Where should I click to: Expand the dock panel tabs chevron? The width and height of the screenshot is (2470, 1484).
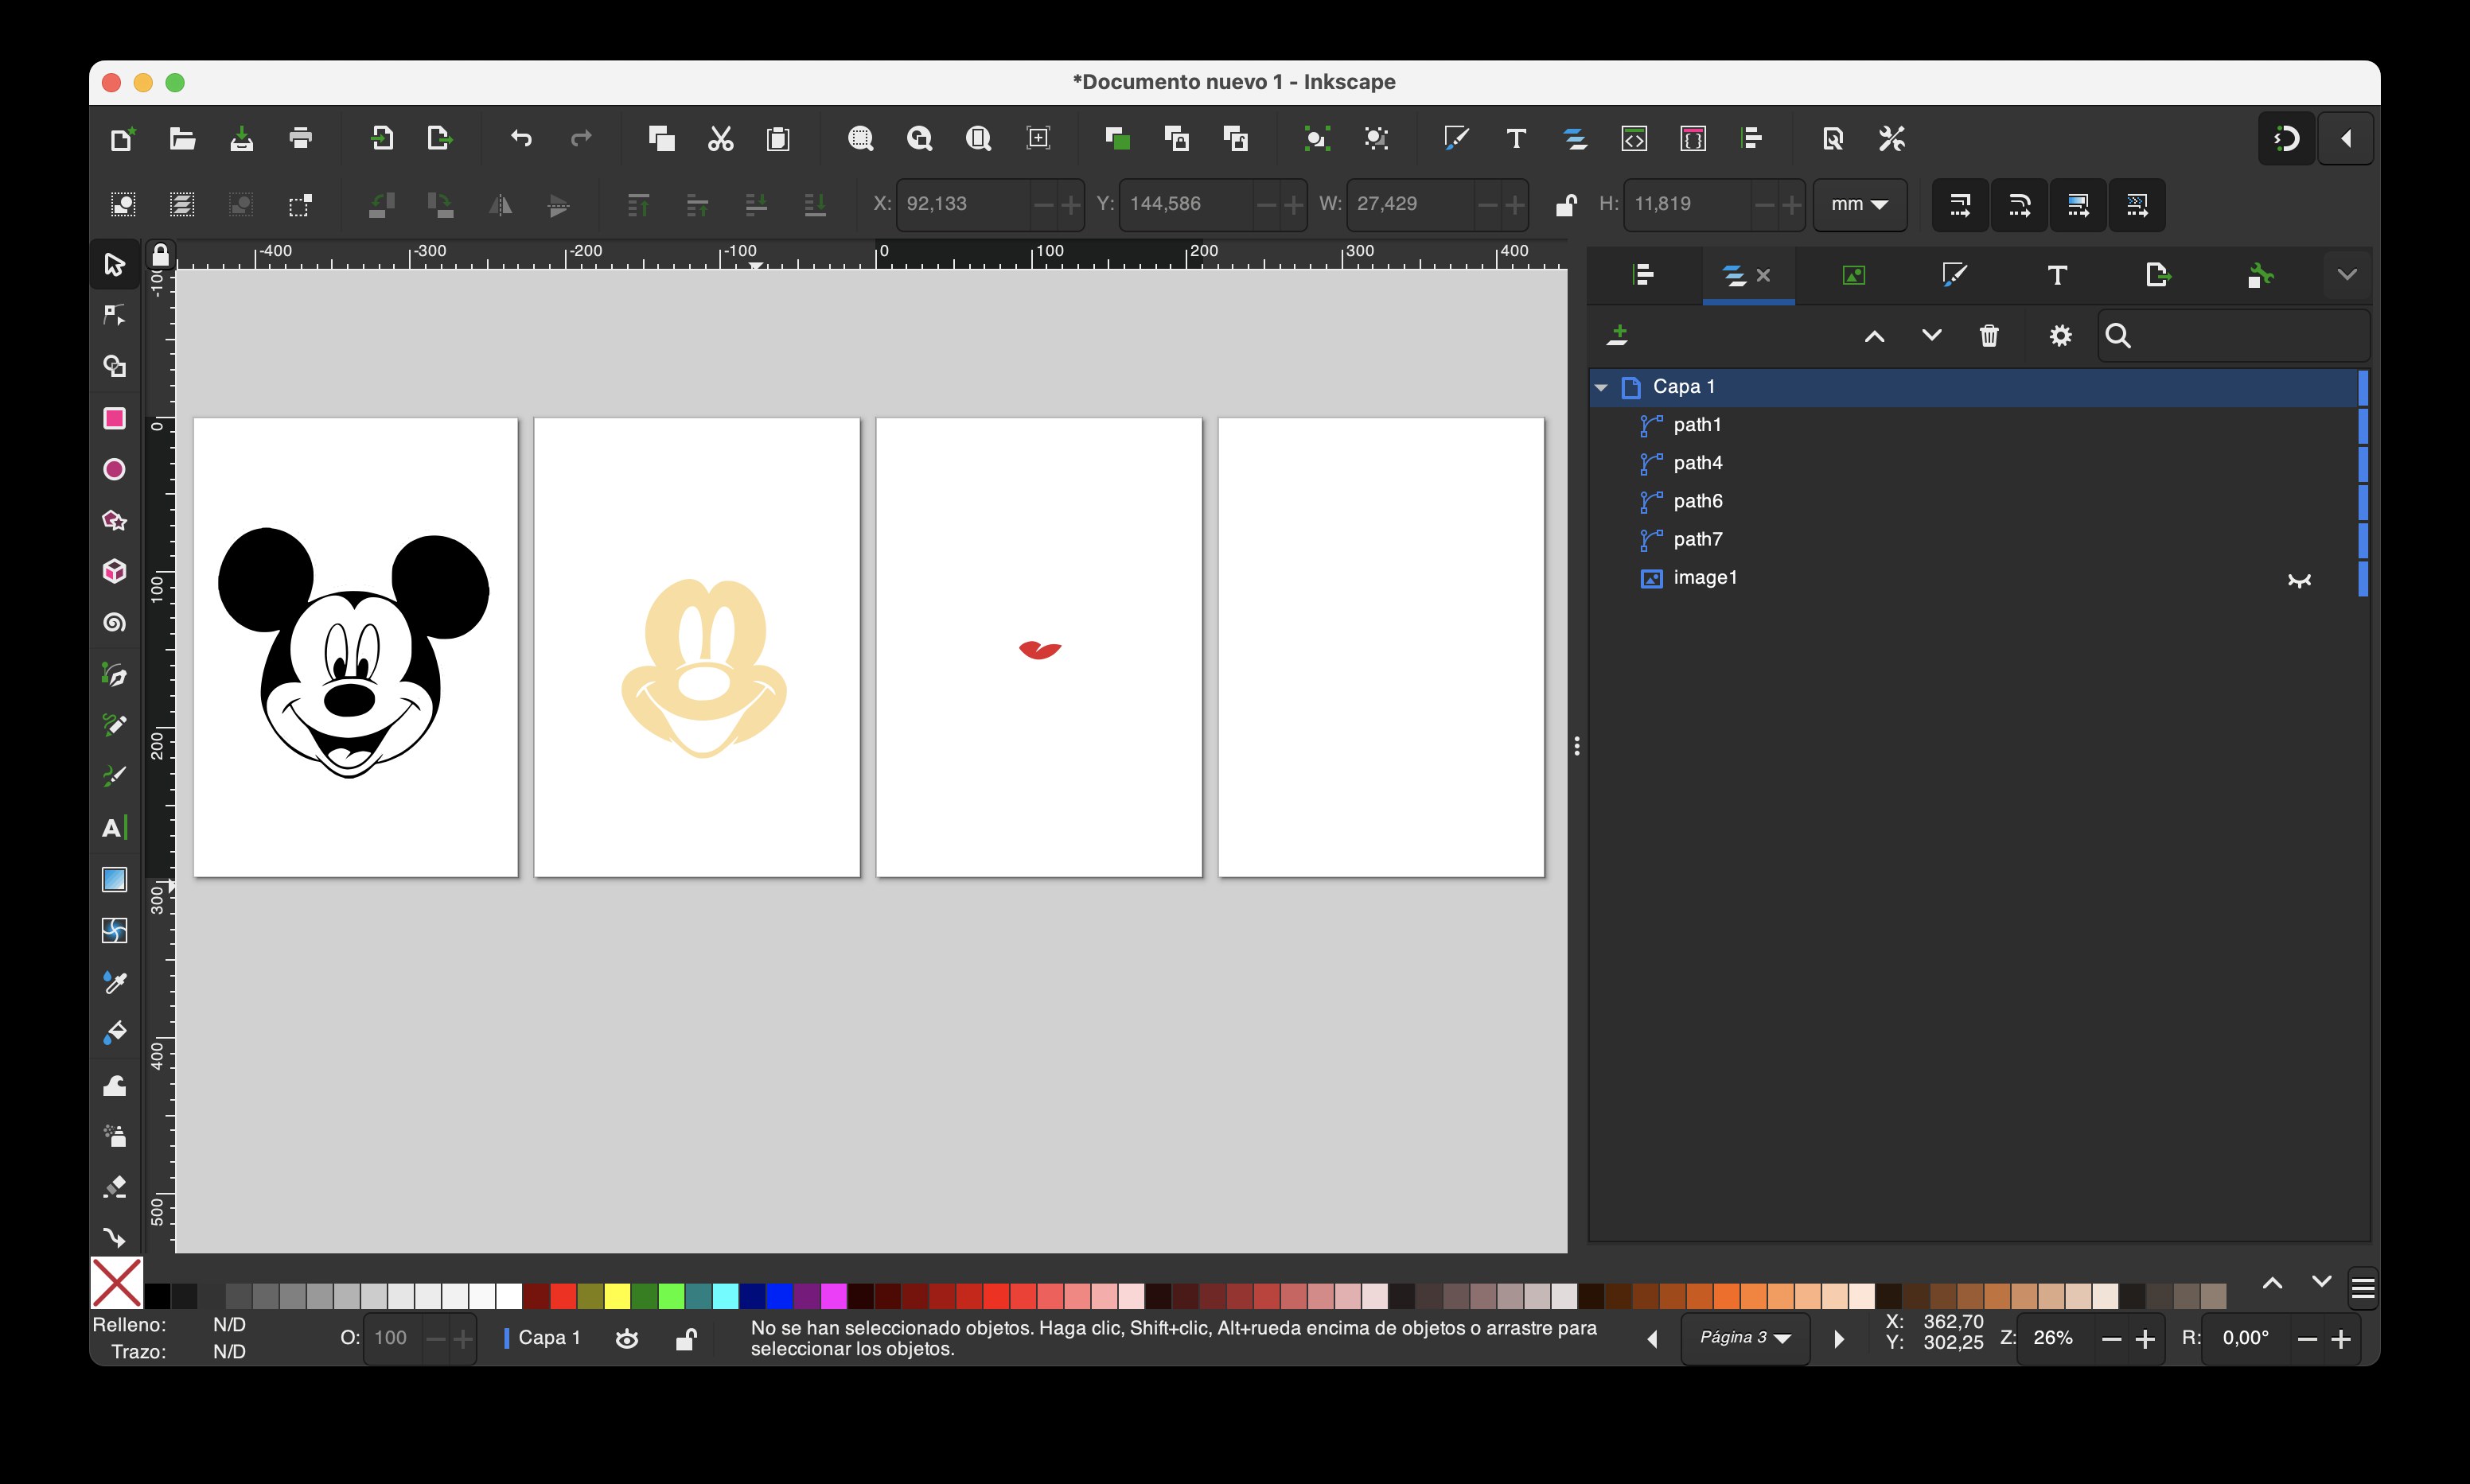(x=2347, y=275)
